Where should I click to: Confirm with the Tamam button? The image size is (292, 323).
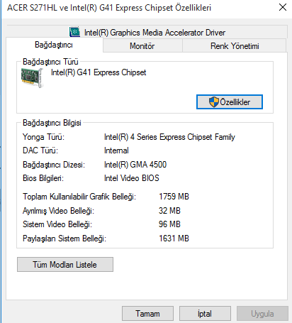(x=147, y=314)
